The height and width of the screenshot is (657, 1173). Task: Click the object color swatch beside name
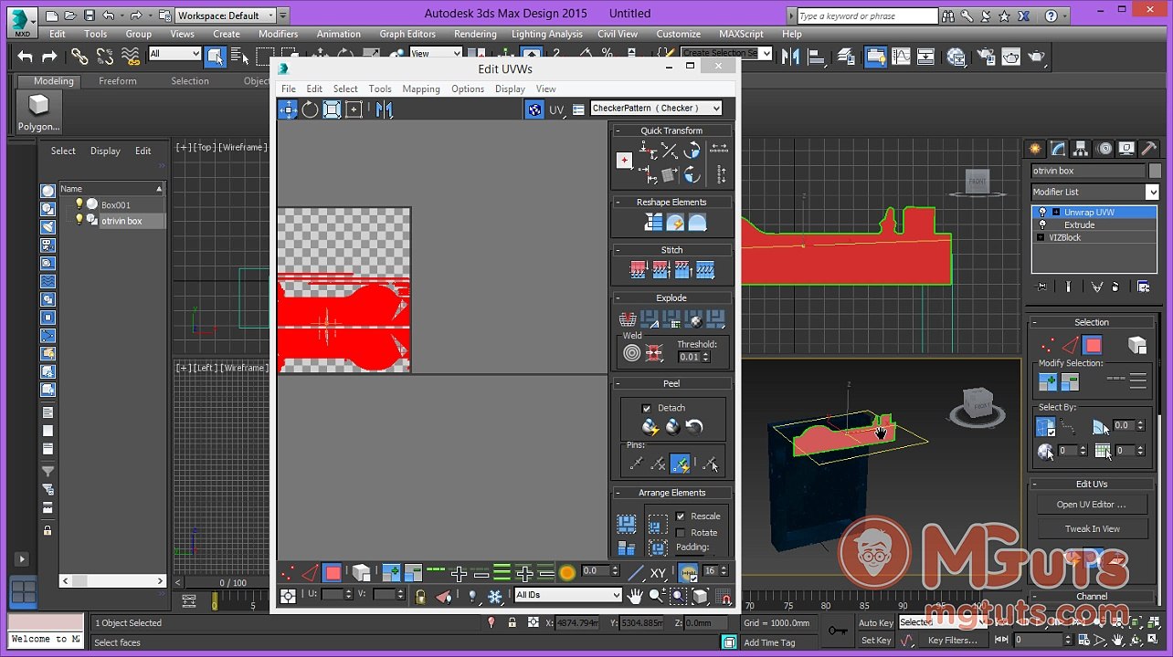(1156, 171)
